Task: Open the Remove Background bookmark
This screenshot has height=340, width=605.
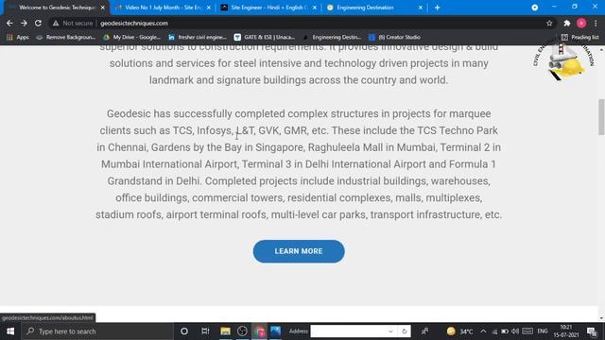Action: (65, 37)
